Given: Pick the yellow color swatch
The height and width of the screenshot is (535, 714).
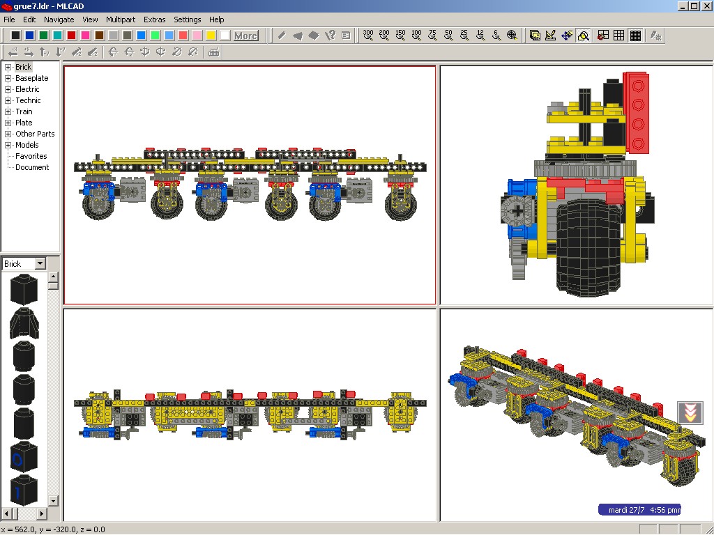Looking at the screenshot, I should (x=211, y=36).
